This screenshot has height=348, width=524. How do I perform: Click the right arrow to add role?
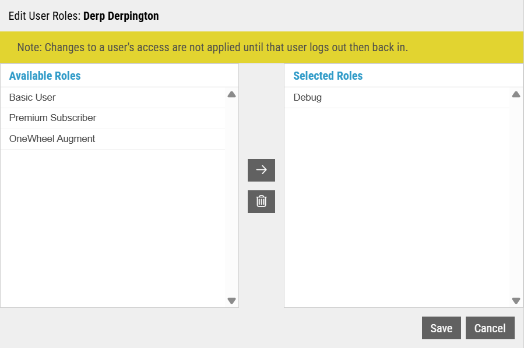point(261,170)
